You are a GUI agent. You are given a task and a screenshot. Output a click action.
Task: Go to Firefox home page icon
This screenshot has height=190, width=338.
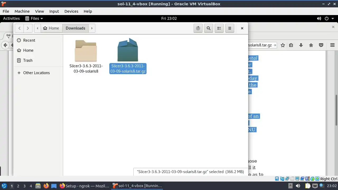pos(311,45)
